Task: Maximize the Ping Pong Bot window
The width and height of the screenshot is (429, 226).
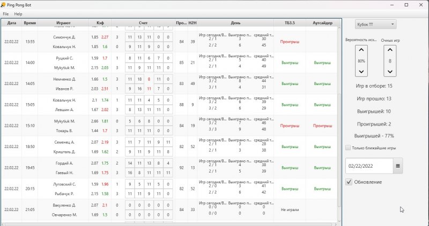Action: pyautogui.click(x=406, y=5)
